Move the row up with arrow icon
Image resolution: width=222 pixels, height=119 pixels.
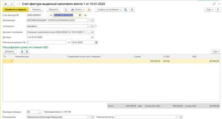coord(22,52)
